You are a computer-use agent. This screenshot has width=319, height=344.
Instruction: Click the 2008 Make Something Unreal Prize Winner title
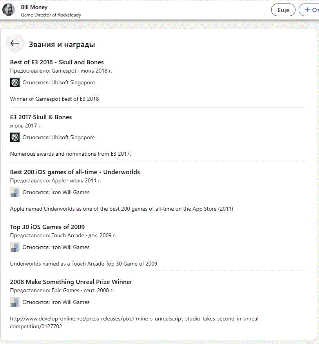pyautogui.click(x=71, y=282)
